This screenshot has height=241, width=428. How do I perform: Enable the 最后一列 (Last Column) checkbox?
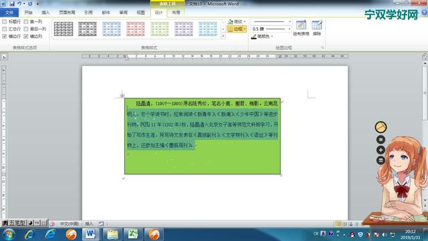[x=26, y=29]
